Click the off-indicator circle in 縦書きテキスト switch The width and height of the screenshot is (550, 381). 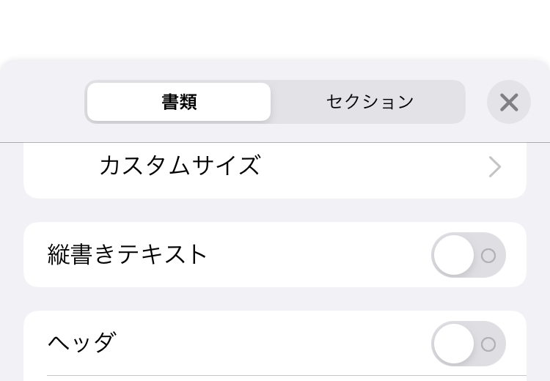[488, 256]
